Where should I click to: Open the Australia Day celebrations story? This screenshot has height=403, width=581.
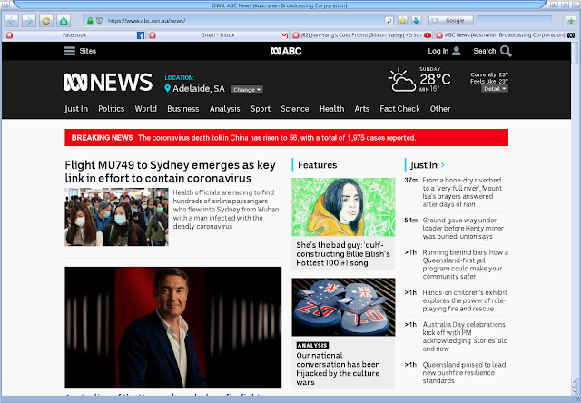click(465, 337)
